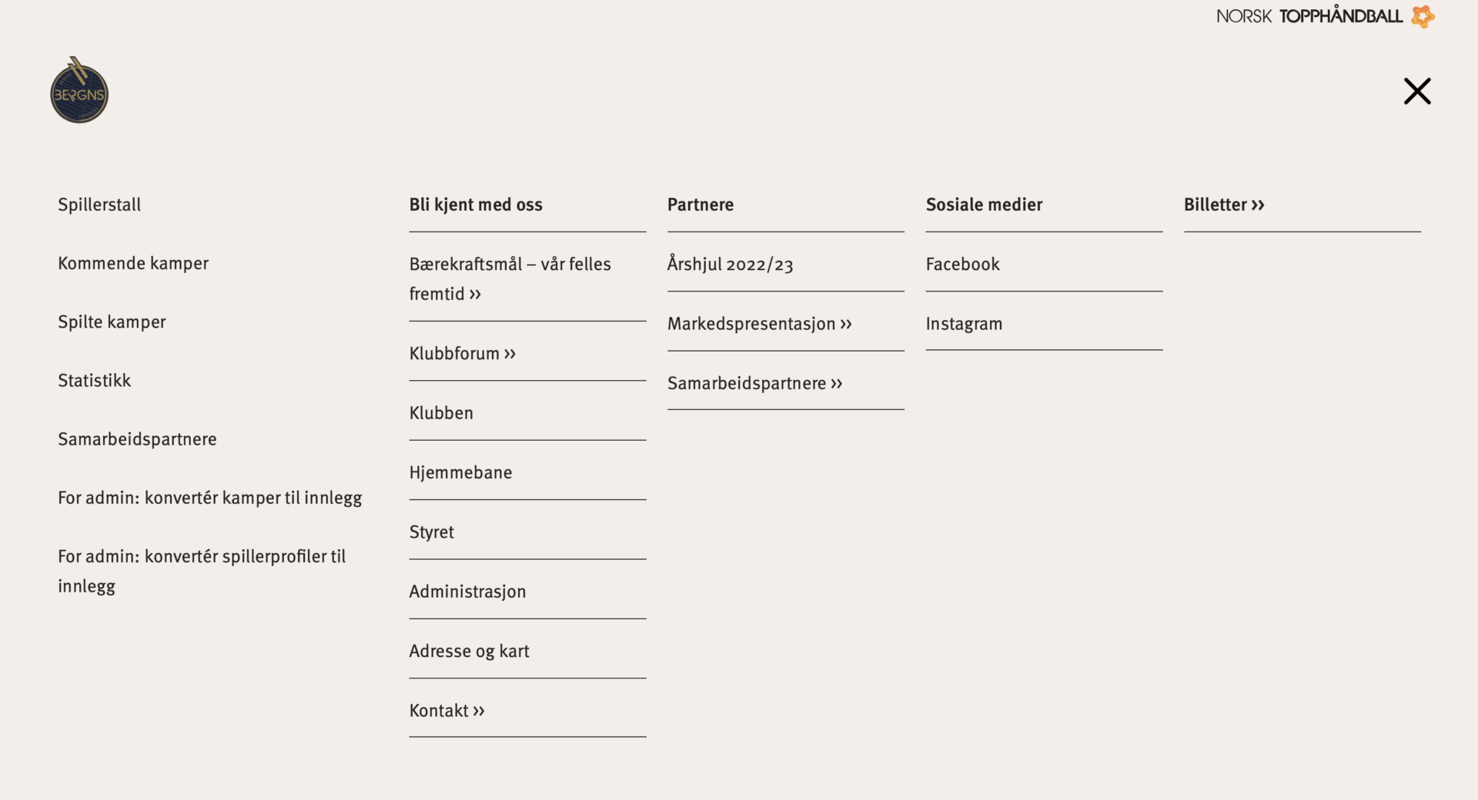Open the Hjemmebane page

tap(460, 472)
